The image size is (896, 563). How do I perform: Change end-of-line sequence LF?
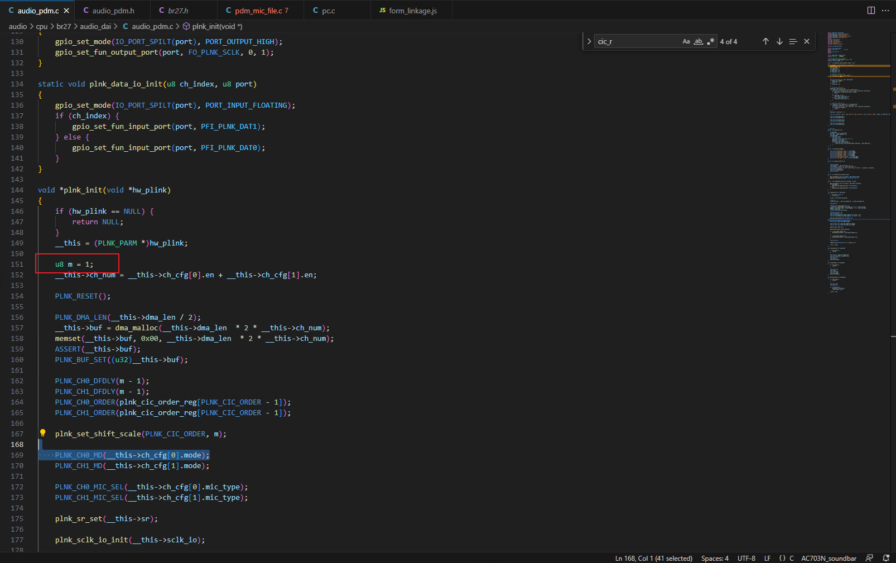[x=767, y=558]
